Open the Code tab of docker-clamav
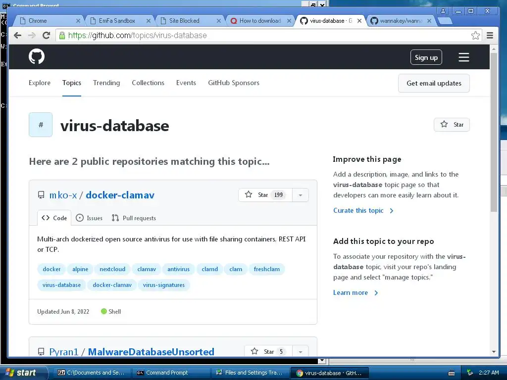Image resolution: width=507 pixels, height=380 pixels. click(54, 218)
